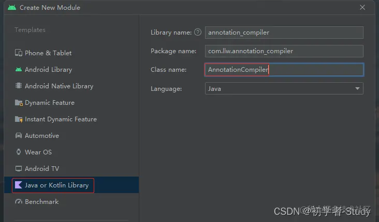Click the Library name label
This screenshot has width=379, height=222.
click(x=171, y=33)
